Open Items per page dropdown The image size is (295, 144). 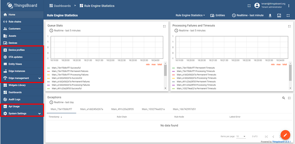(241, 137)
